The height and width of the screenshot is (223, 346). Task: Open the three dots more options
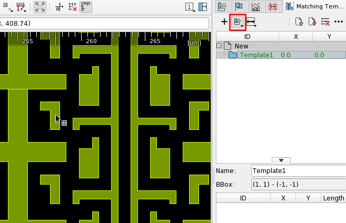pos(339,22)
